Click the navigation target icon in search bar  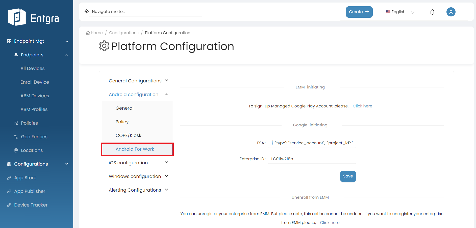pyautogui.click(x=87, y=11)
